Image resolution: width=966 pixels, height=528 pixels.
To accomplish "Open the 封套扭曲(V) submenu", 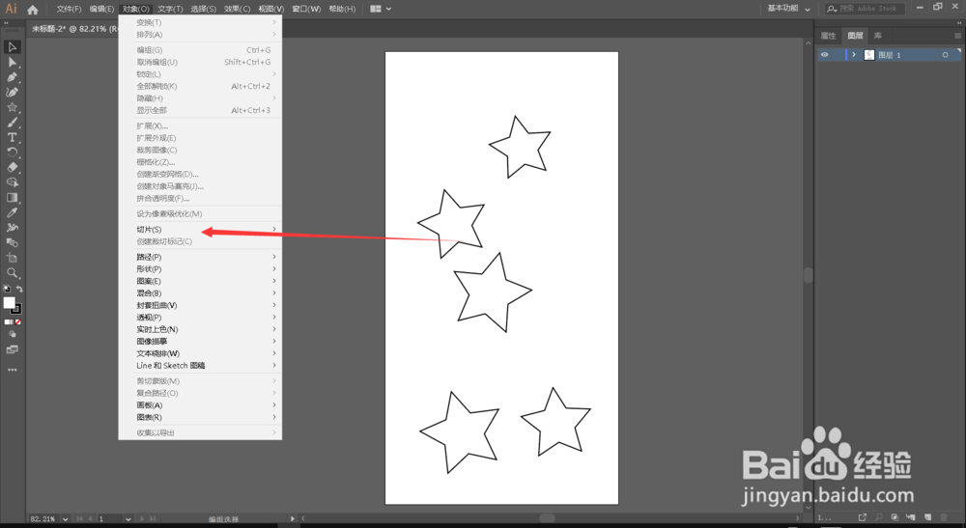I will pyautogui.click(x=200, y=305).
